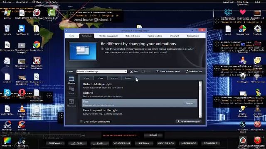Open Global animation speed settings

tap(168, 72)
